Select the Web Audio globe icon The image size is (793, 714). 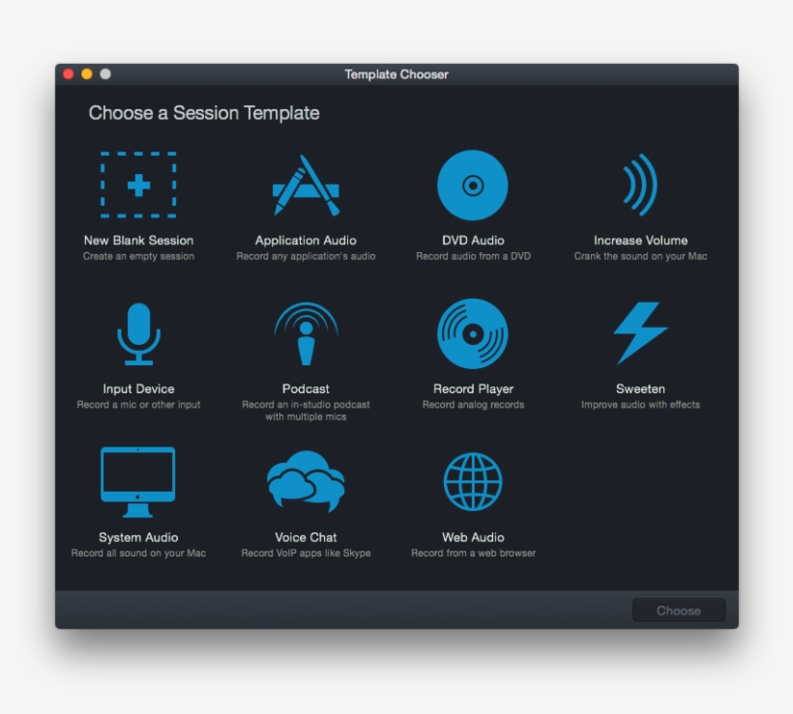click(x=471, y=480)
